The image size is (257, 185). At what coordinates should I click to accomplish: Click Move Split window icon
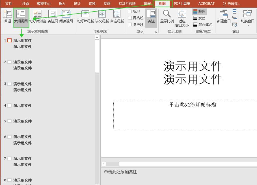point(235,25)
